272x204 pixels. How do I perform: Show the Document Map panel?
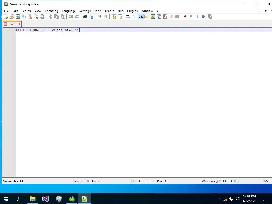tap(153, 16)
